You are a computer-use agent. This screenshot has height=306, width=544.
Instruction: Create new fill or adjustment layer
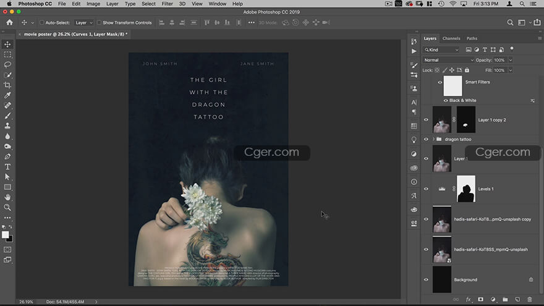click(493, 299)
